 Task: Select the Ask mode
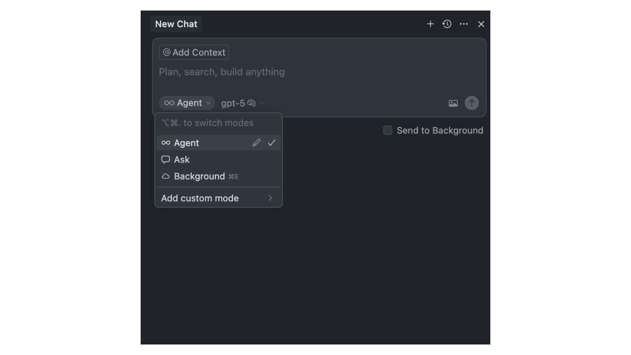[x=219, y=160]
